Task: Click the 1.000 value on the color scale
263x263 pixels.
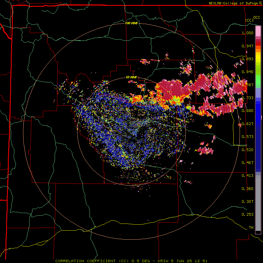Action: [x=248, y=33]
